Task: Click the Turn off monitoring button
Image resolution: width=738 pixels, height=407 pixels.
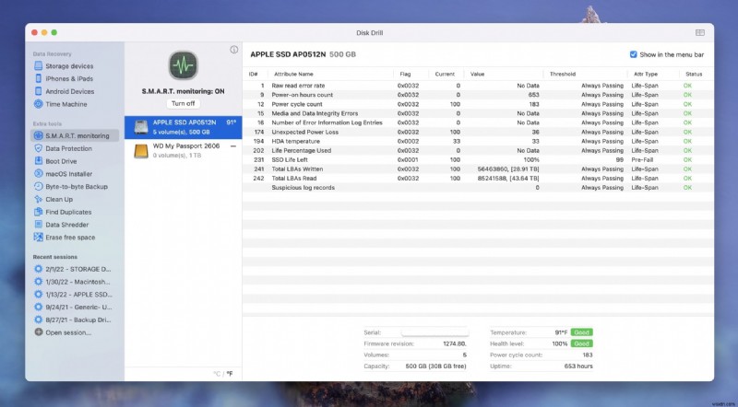Action: 183,103
